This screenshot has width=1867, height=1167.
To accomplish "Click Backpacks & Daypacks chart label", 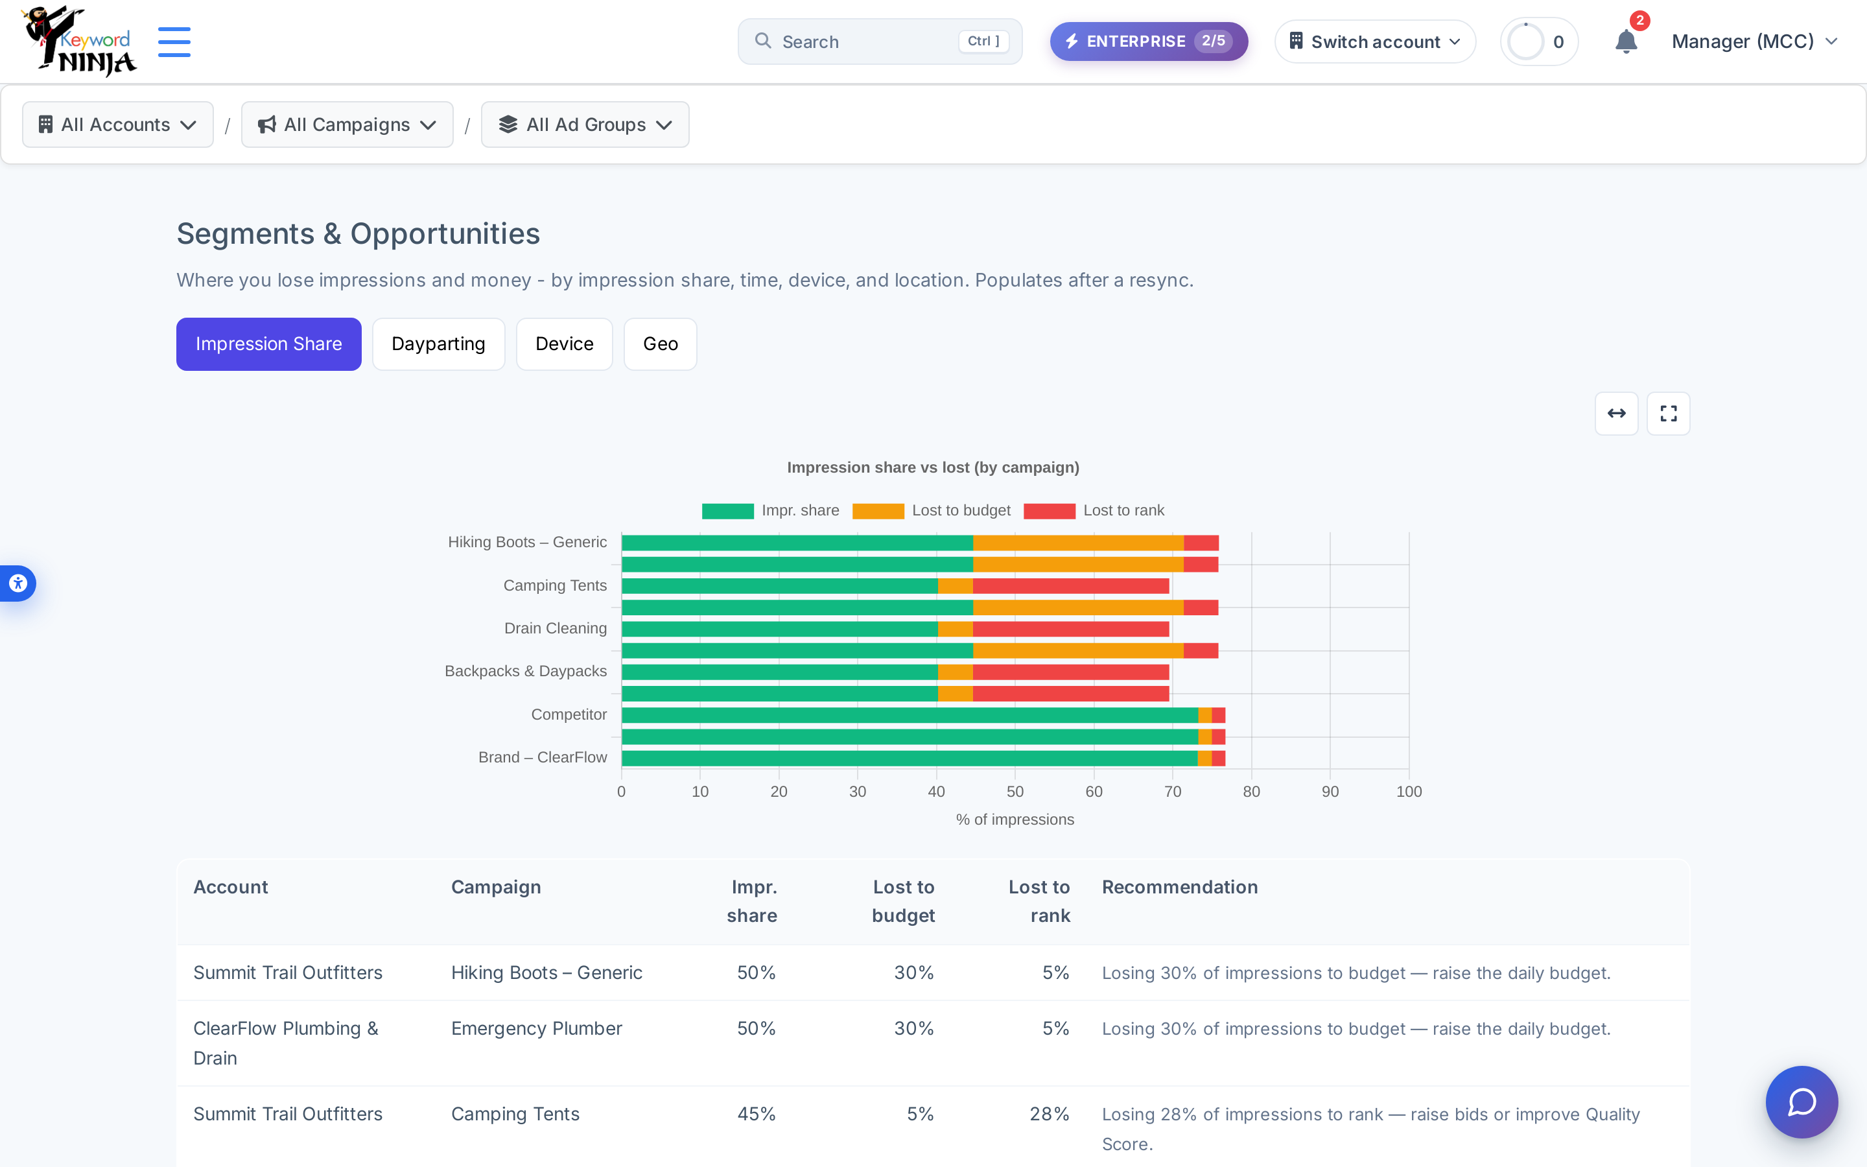I will (x=525, y=672).
